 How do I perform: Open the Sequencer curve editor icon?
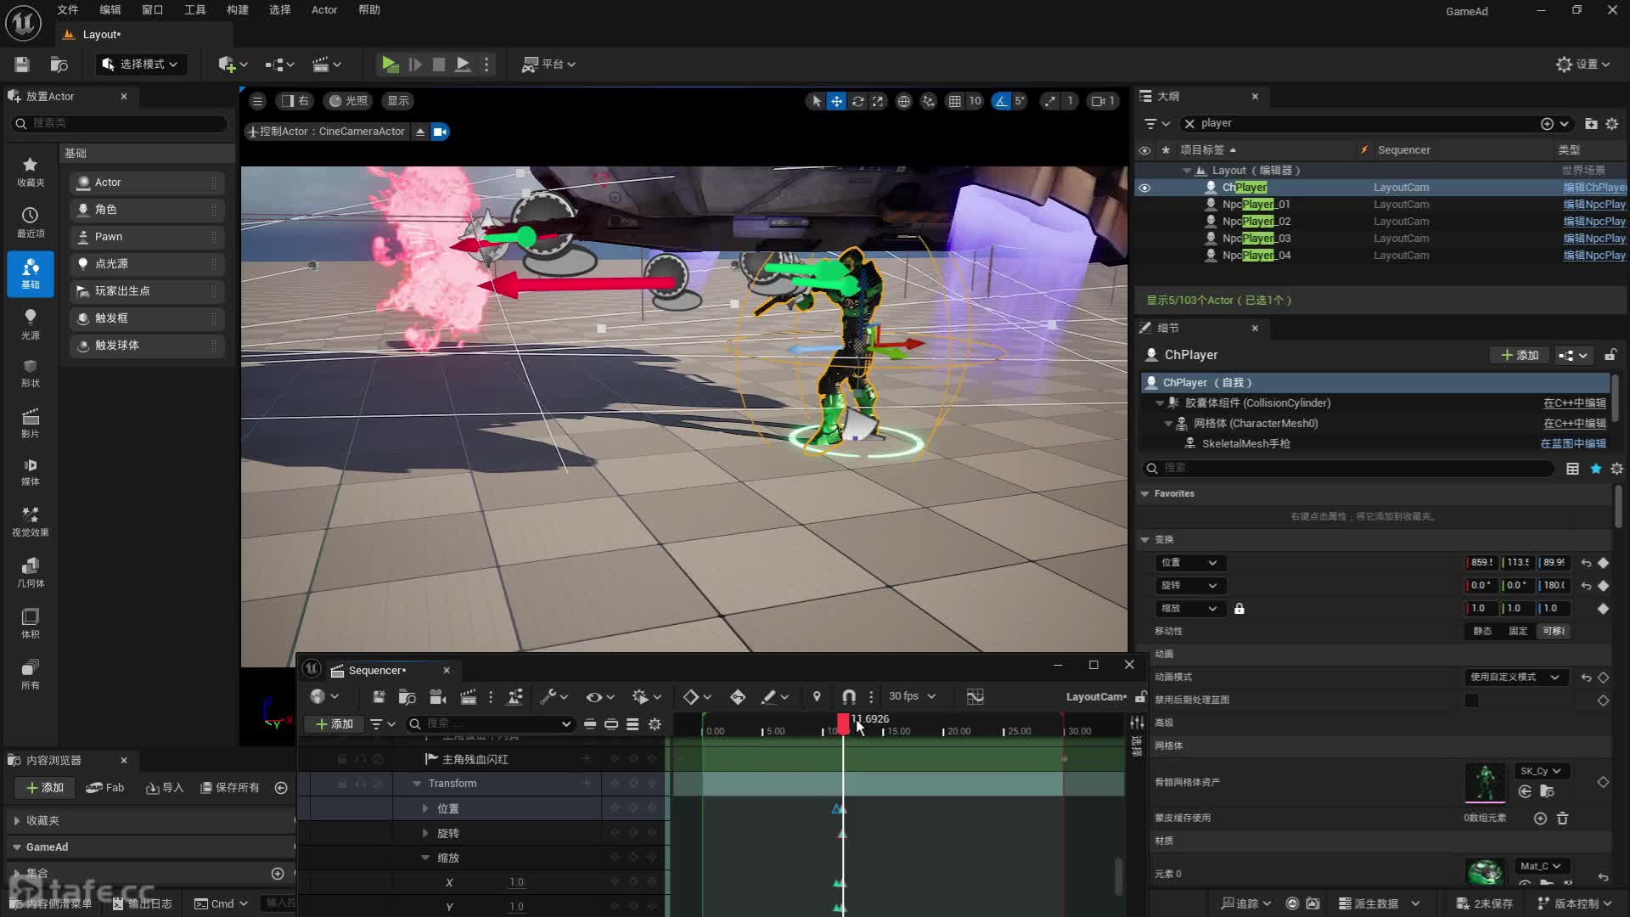(x=975, y=697)
